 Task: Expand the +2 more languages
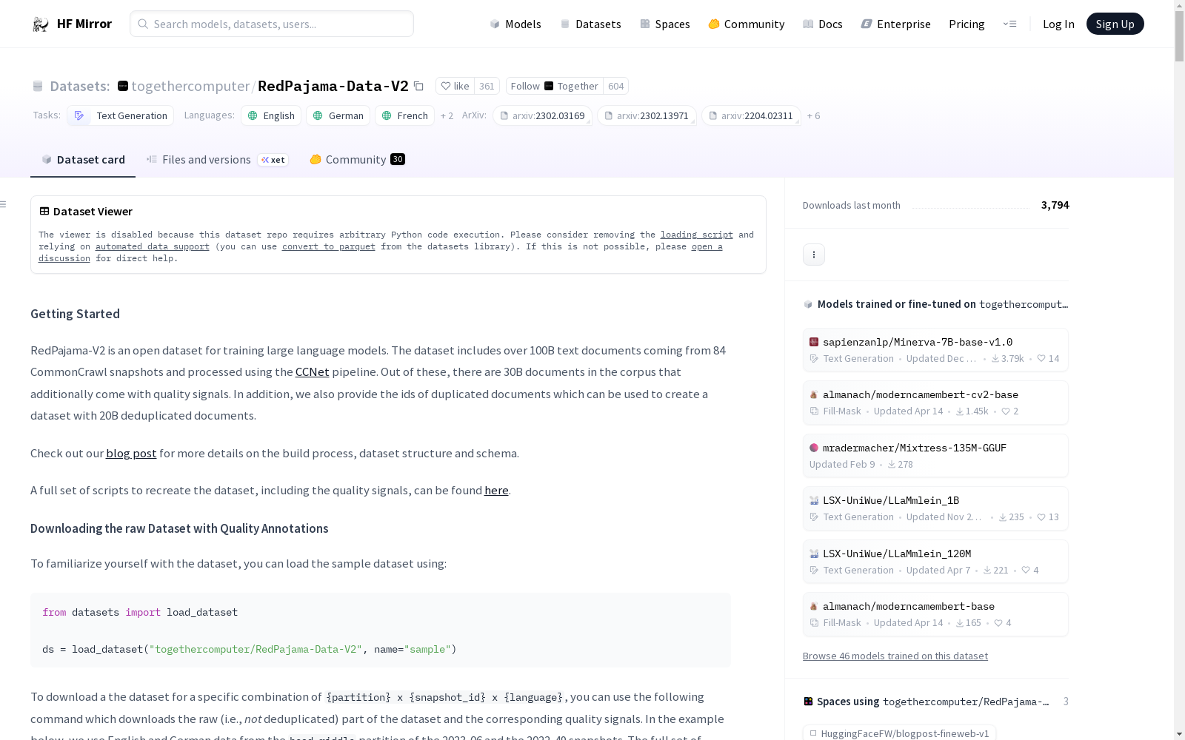point(447,115)
